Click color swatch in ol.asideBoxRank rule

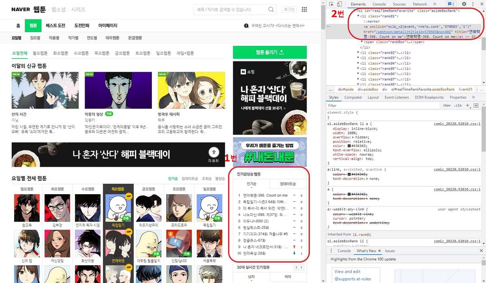point(350,145)
